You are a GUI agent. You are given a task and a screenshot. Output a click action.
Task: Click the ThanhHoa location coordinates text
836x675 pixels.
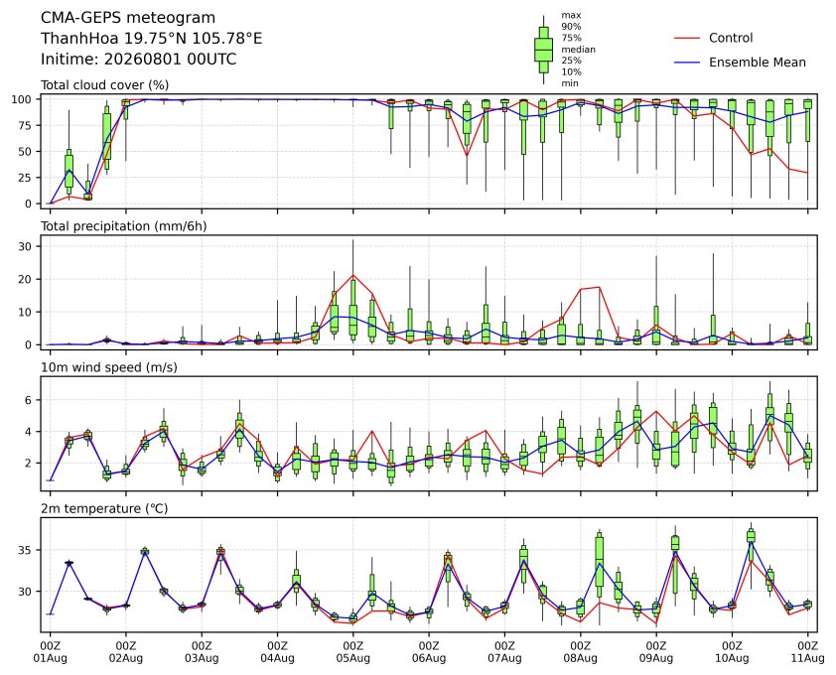click(152, 39)
